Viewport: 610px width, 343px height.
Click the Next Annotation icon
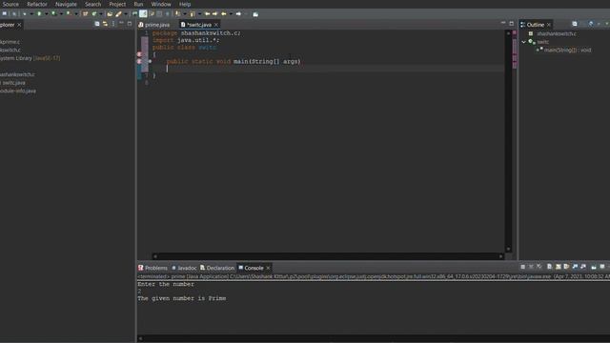[178, 13]
